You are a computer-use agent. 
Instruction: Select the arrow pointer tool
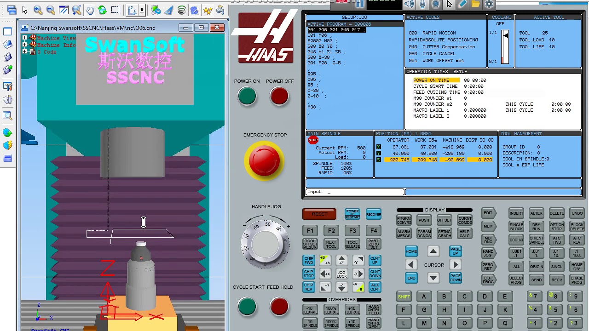click(24, 10)
